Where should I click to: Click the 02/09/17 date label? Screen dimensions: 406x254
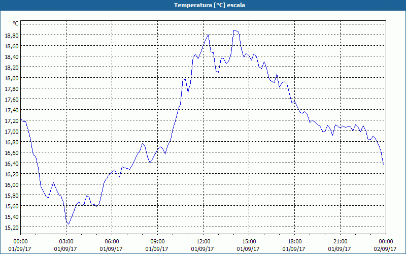pos(385,249)
